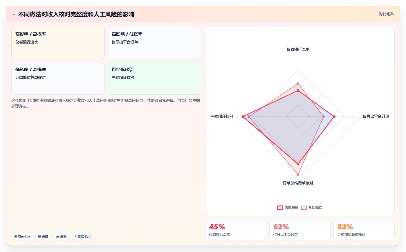Click the Chart.js tag chip
Viewport: 406px width, 252px height.
[x=22, y=236]
